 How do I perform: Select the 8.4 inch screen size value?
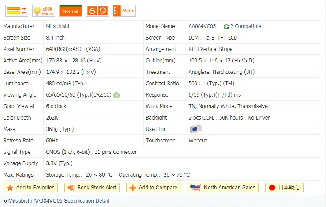(x=55, y=38)
